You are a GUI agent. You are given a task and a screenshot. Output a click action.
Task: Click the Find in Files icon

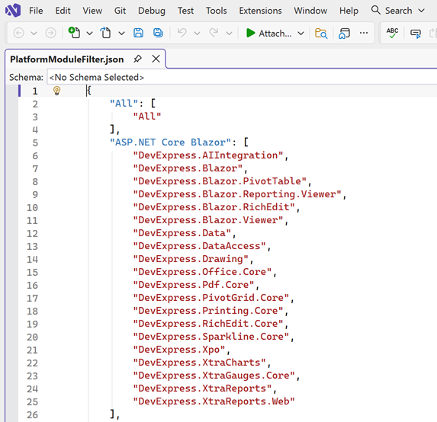(x=321, y=33)
